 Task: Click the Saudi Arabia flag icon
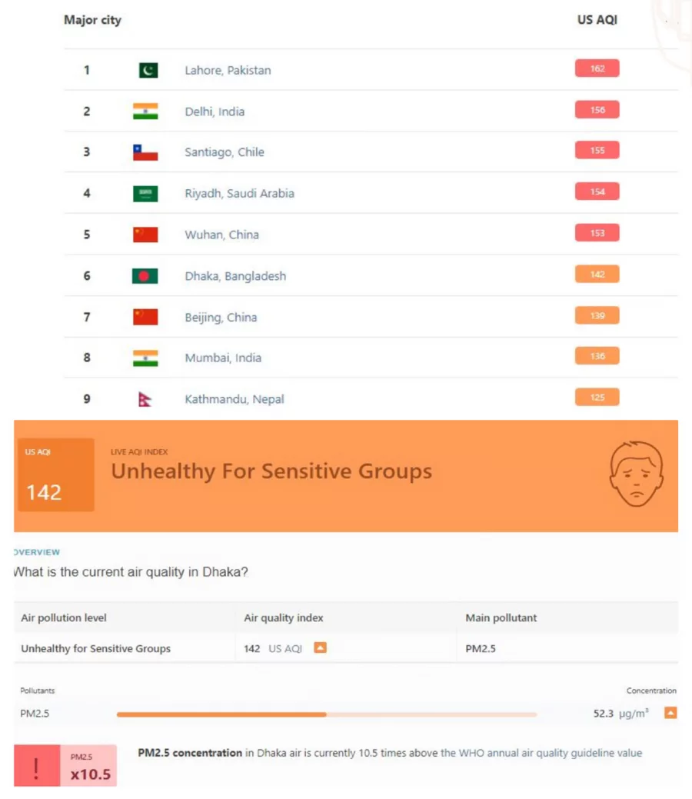click(x=147, y=193)
